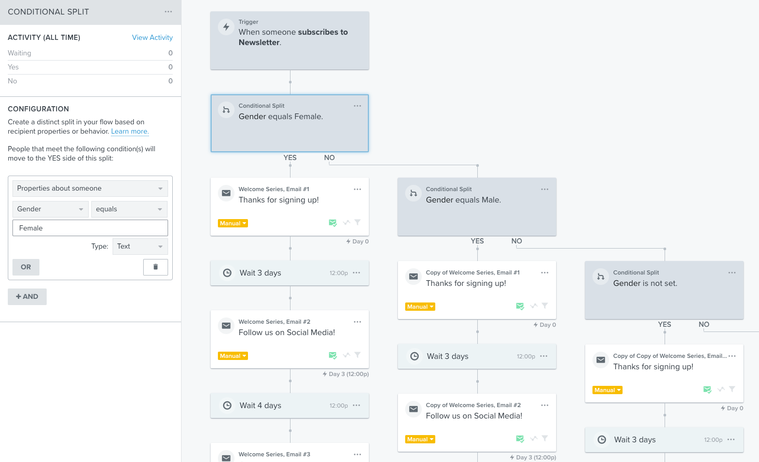Open the "Properties about someone" dropdown
The height and width of the screenshot is (462, 759).
coord(90,188)
